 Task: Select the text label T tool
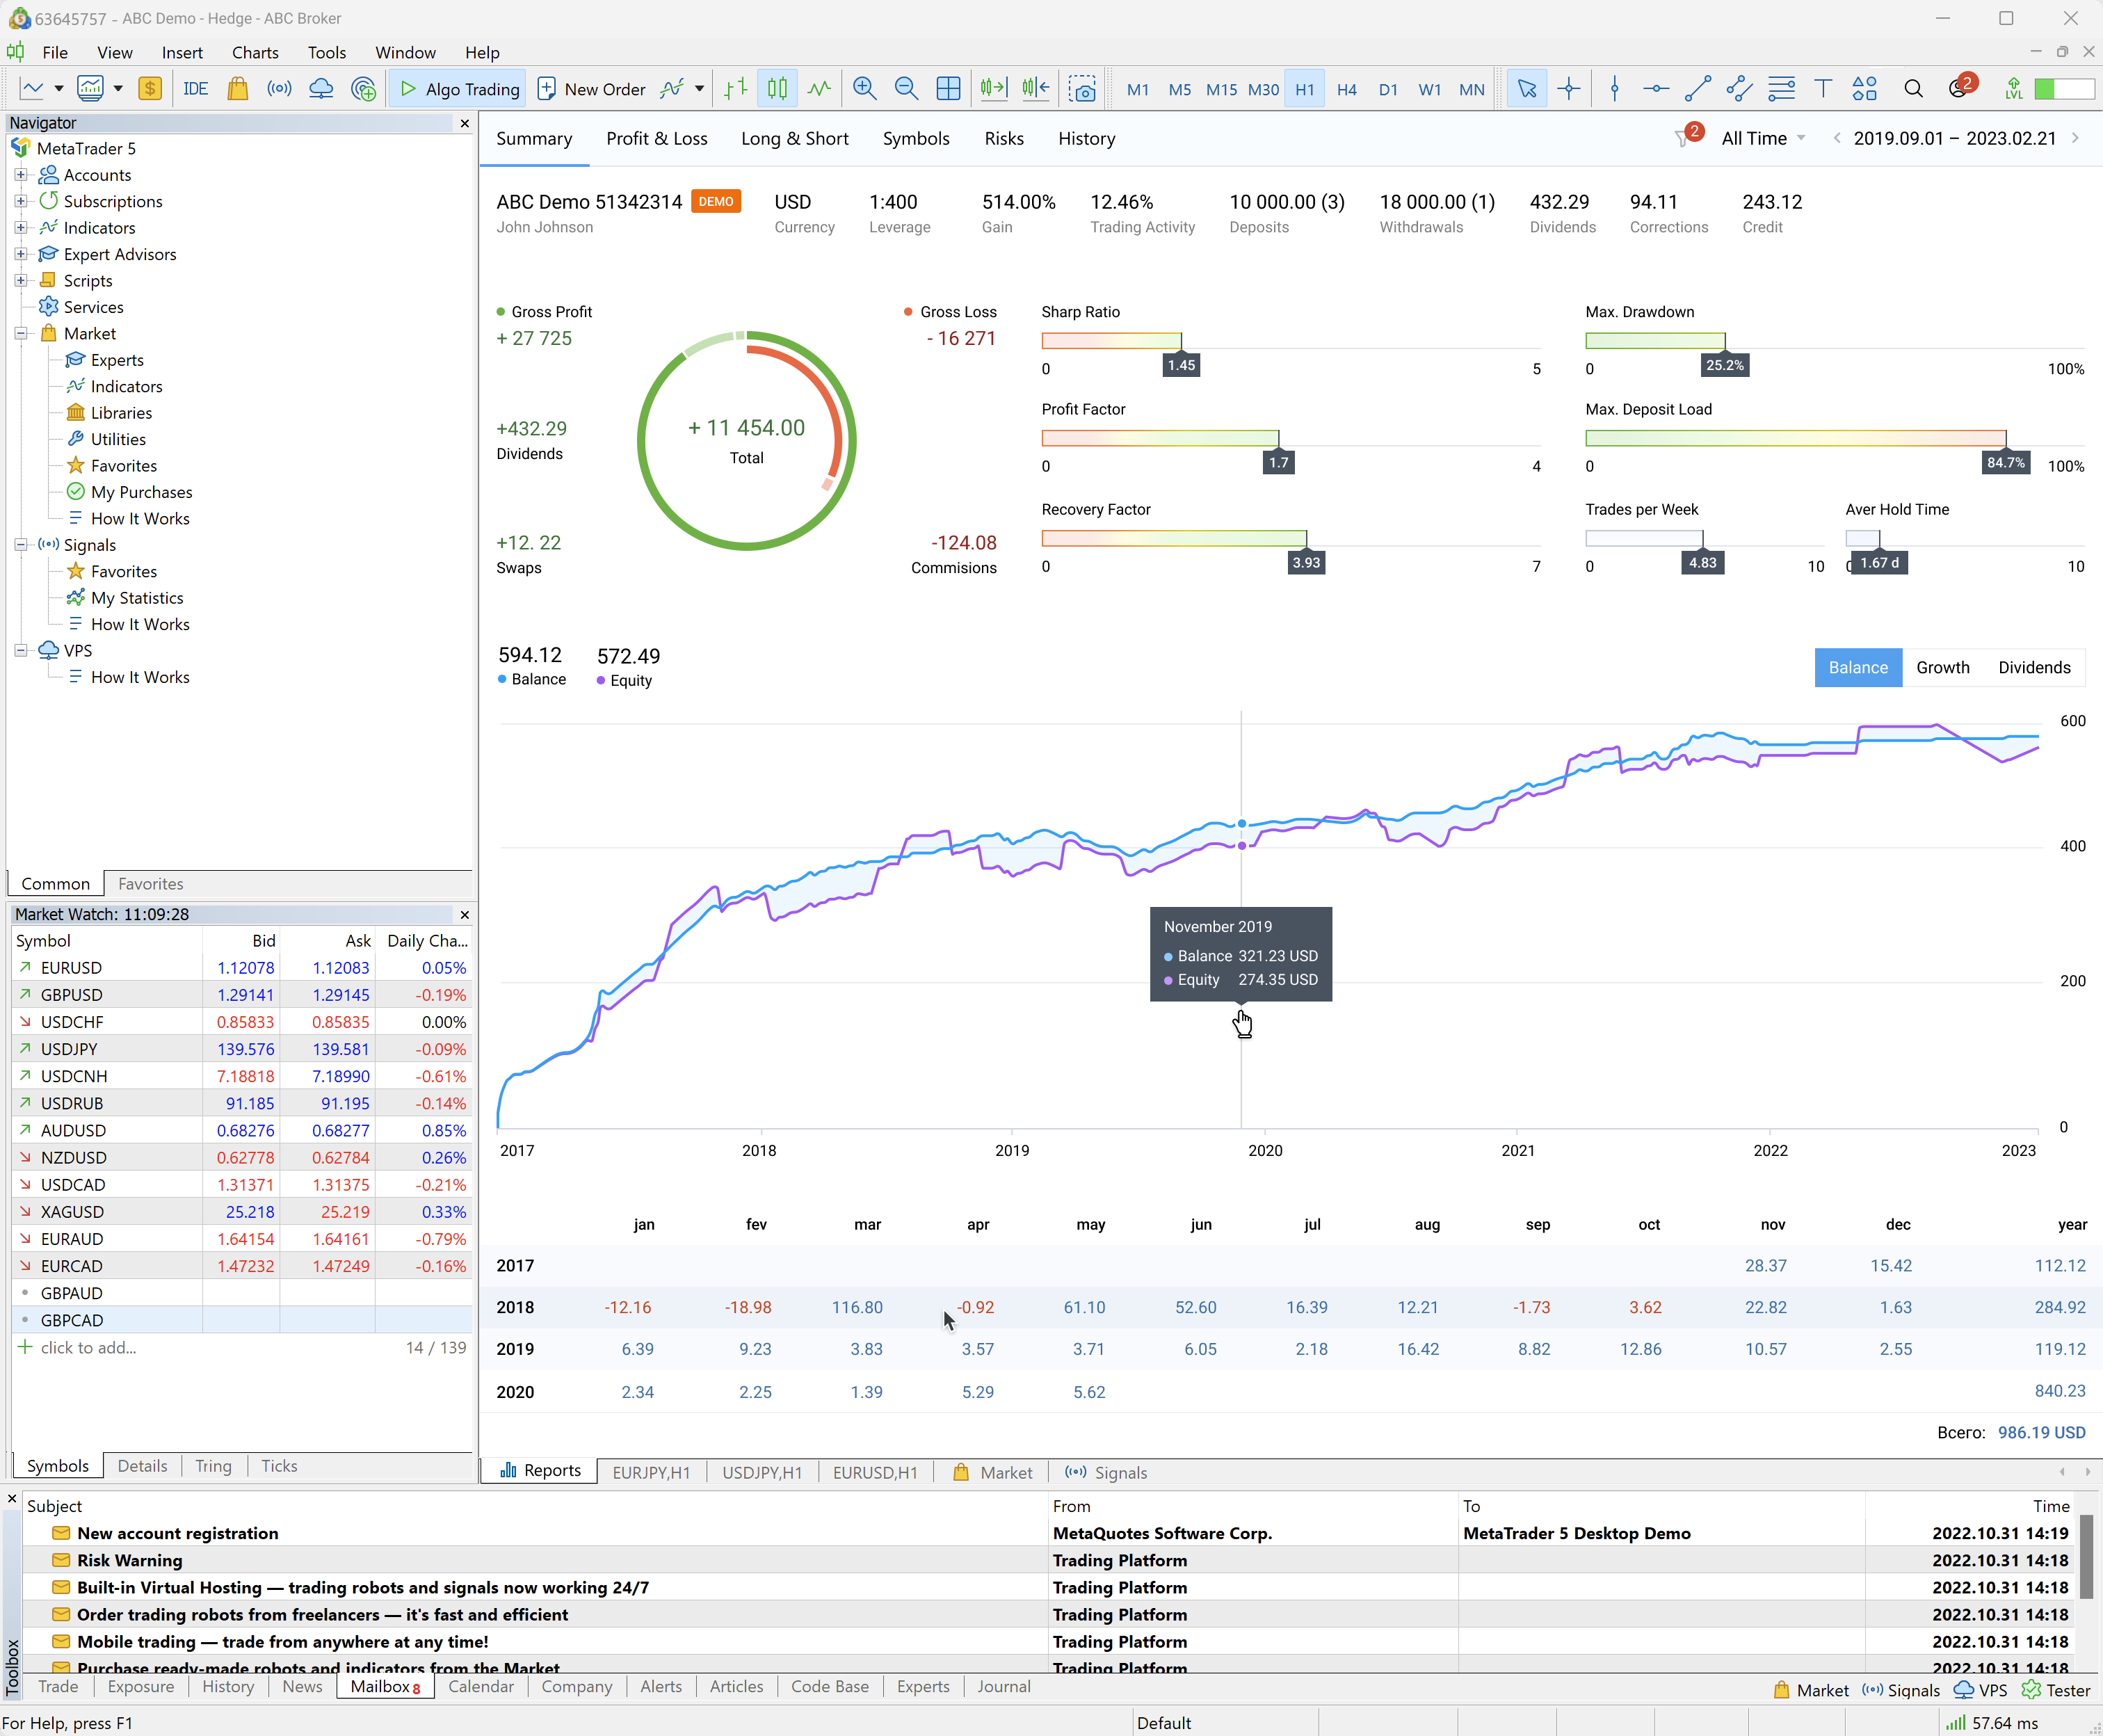click(1823, 89)
